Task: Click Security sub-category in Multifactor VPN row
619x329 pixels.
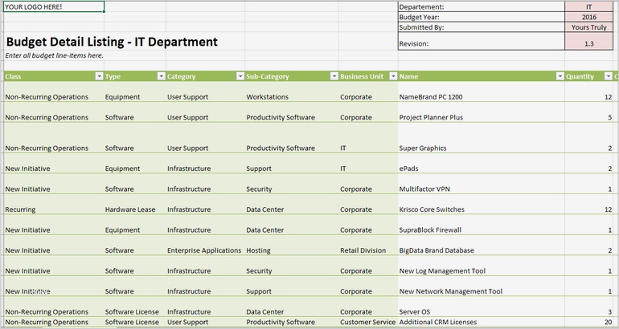Action: (292, 184)
